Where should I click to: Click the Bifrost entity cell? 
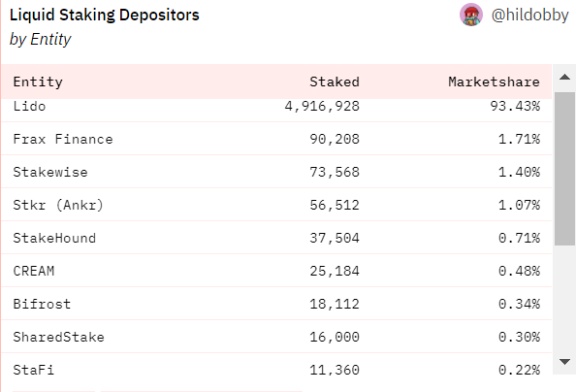tap(42, 304)
